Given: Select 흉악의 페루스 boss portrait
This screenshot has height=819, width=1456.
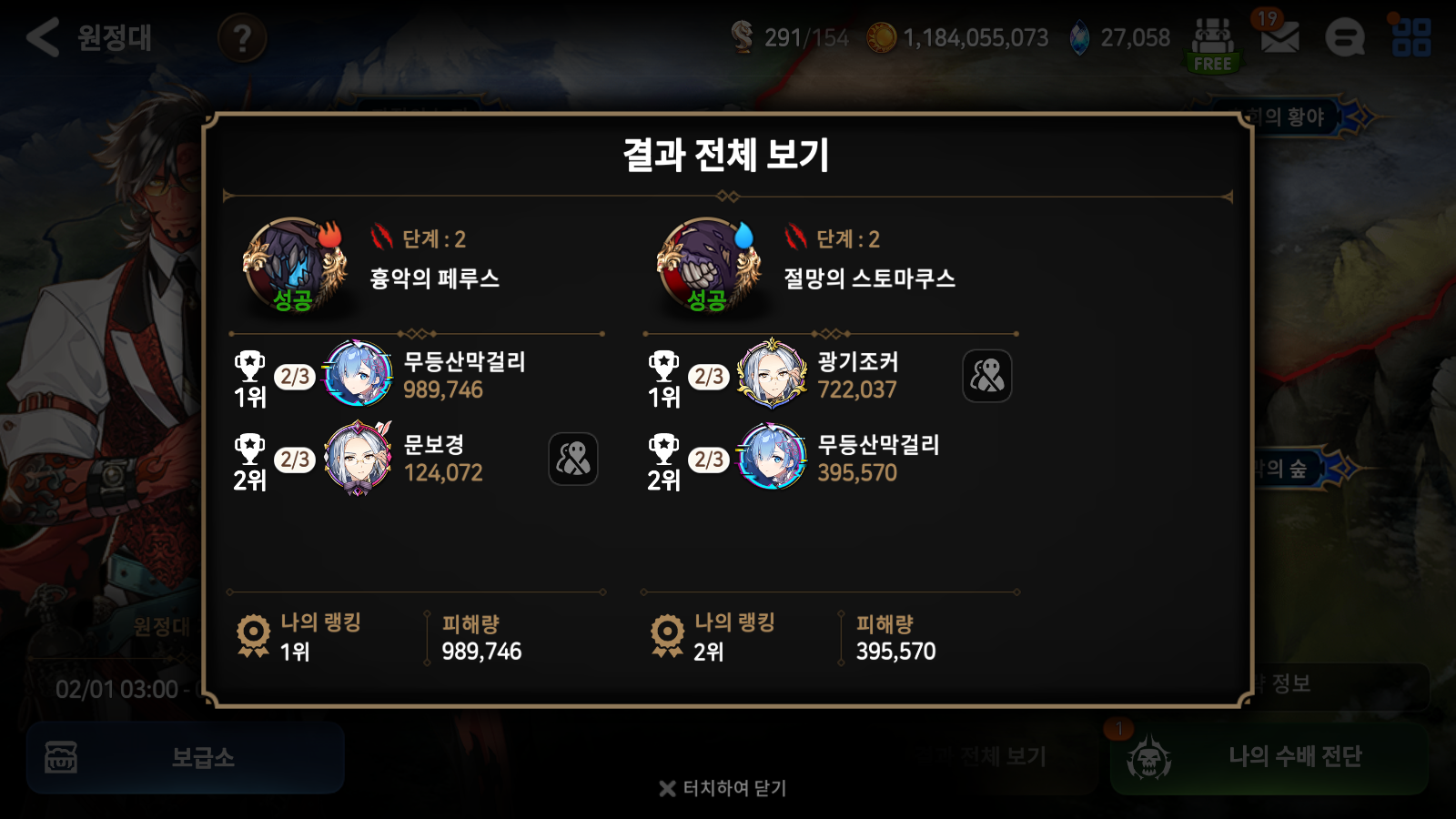Looking at the screenshot, I should pos(295,266).
